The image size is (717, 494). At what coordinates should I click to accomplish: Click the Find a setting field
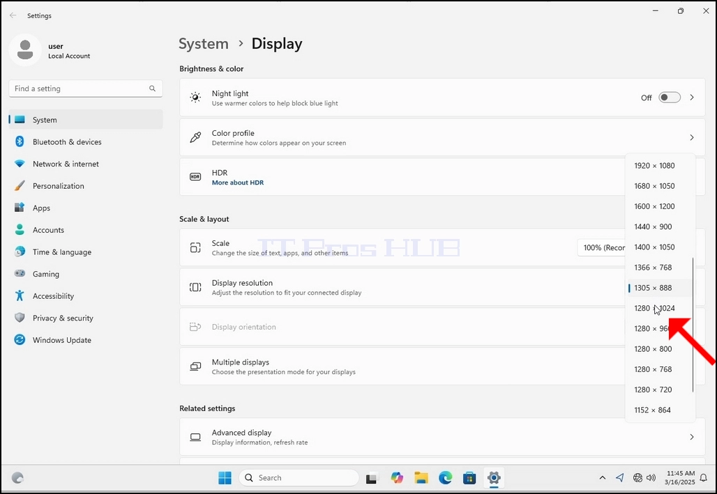pyautogui.click(x=86, y=88)
